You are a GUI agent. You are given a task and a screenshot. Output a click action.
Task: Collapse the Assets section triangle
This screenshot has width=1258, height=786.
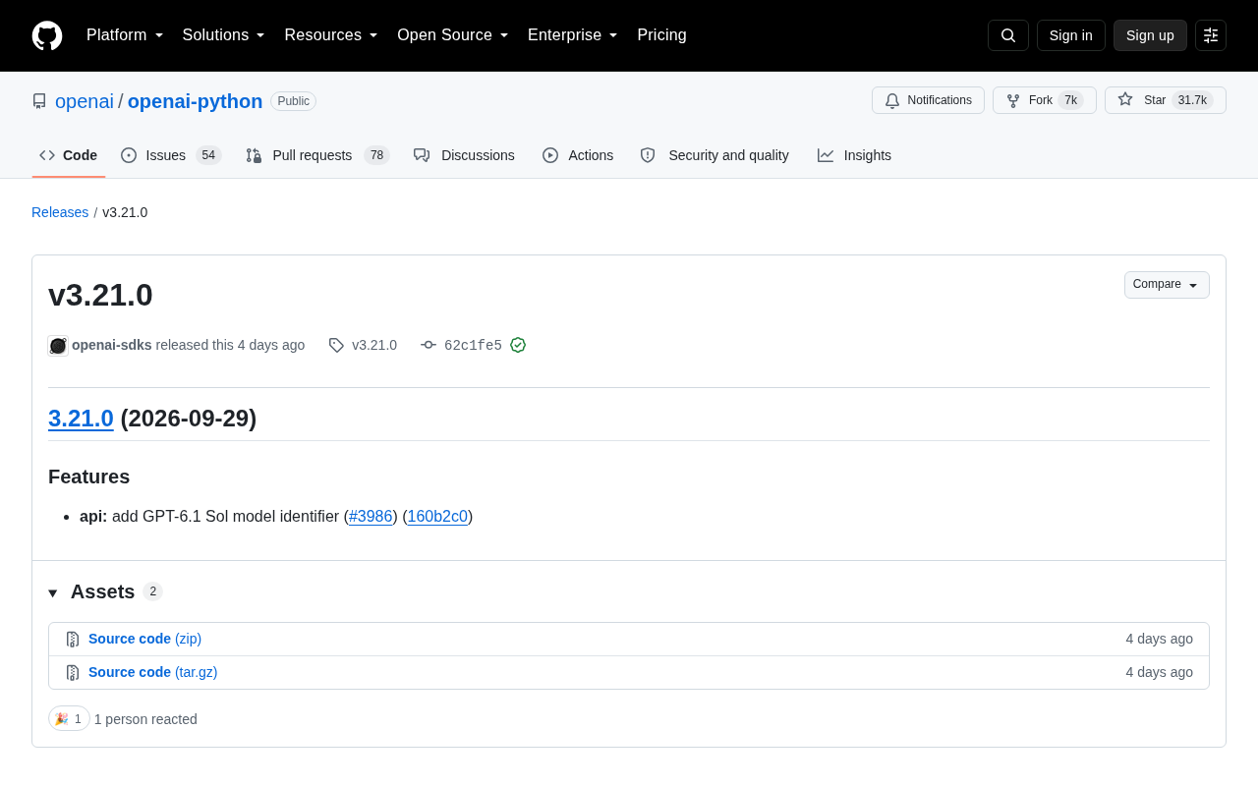coord(53,592)
